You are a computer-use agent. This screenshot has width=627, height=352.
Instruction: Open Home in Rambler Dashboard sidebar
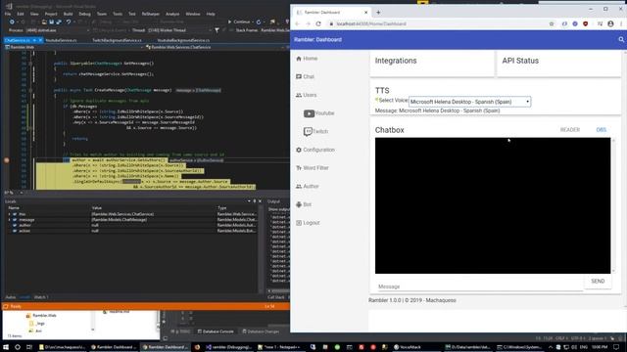click(307, 59)
